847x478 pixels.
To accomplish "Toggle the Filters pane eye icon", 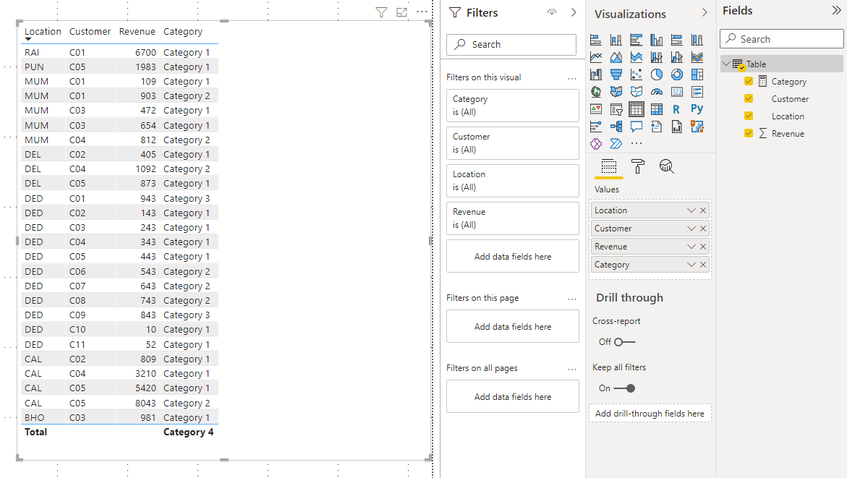I will pyautogui.click(x=551, y=12).
